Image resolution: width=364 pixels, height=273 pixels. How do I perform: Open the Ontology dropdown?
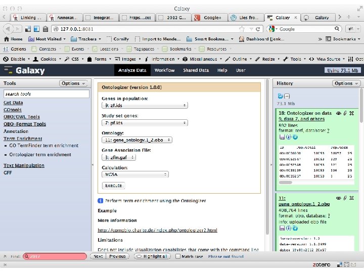pos(136,140)
